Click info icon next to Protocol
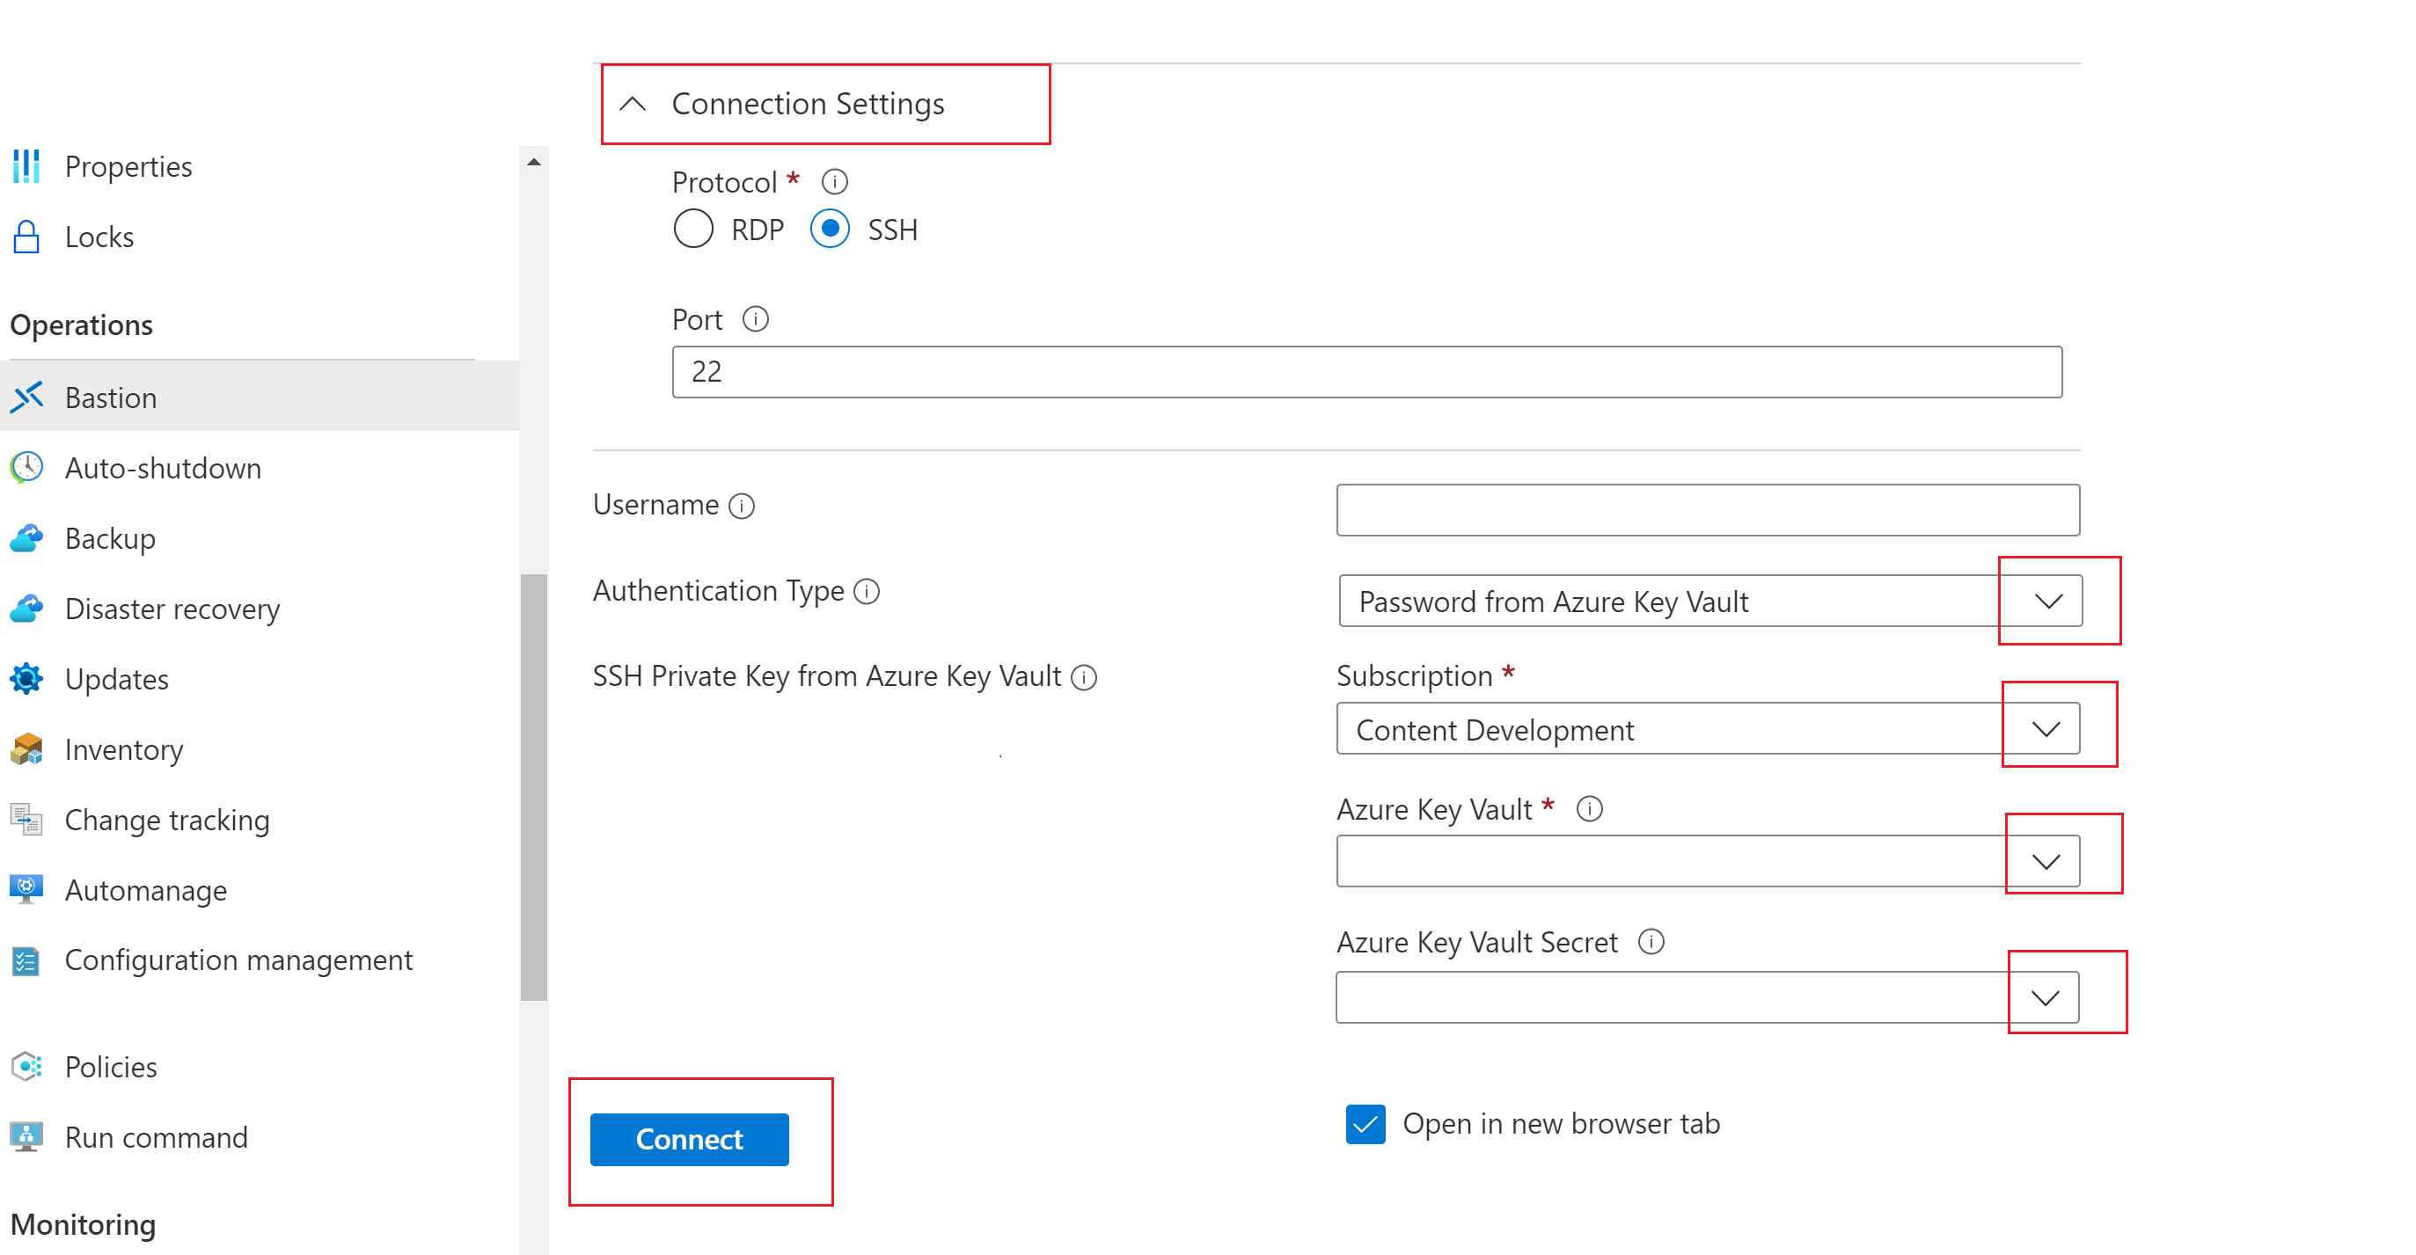Viewport: 2416px width, 1255px height. tap(834, 181)
